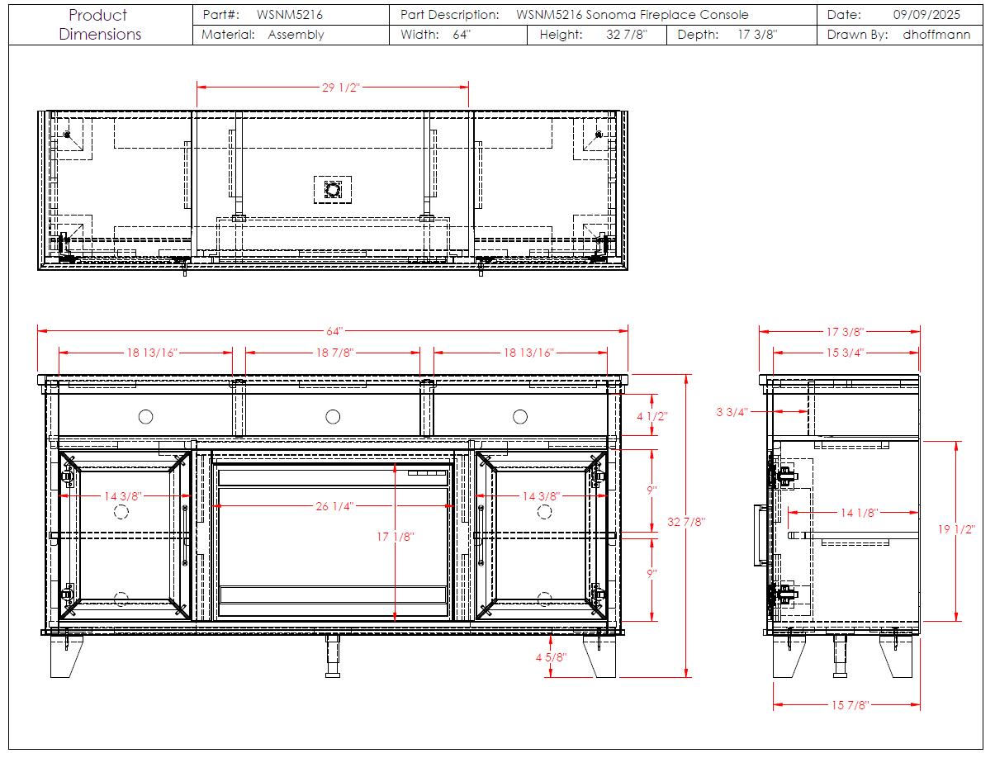The width and height of the screenshot is (995, 758).
Task: Click the 4 5/8" leg height dimension
Action: point(550,657)
